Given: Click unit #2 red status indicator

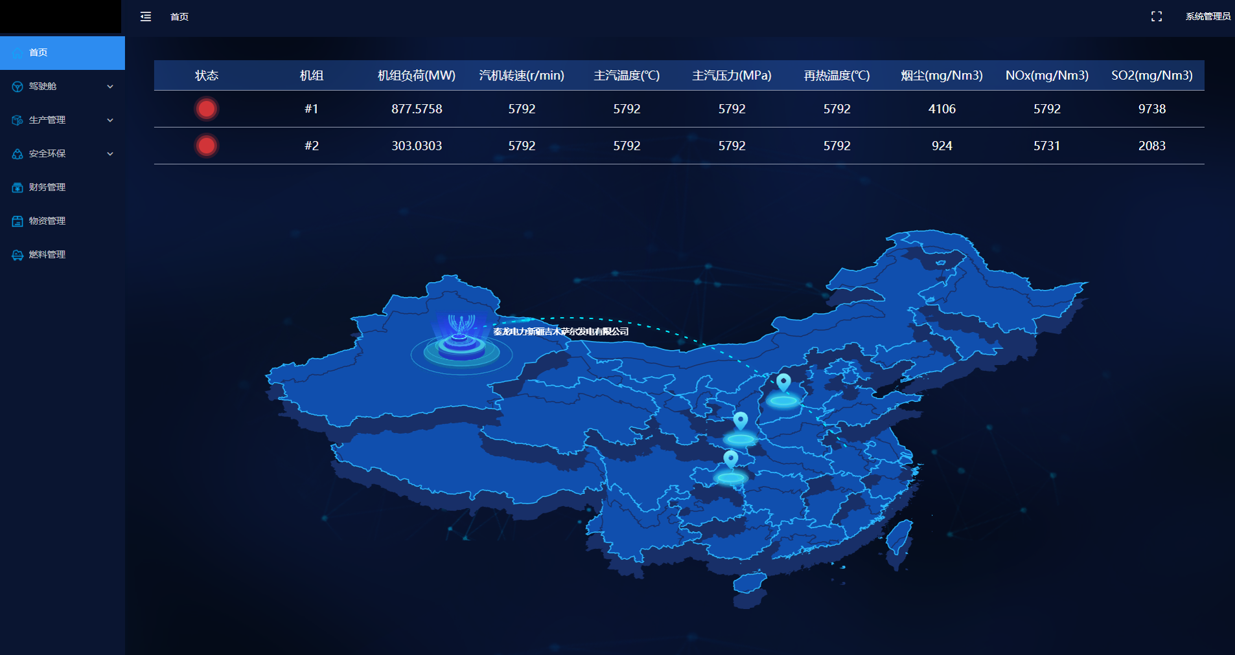Looking at the screenshot, I should tap(207, 146).
